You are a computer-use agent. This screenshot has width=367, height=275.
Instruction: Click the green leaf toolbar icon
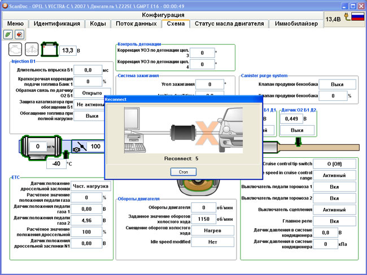(8, 34)
